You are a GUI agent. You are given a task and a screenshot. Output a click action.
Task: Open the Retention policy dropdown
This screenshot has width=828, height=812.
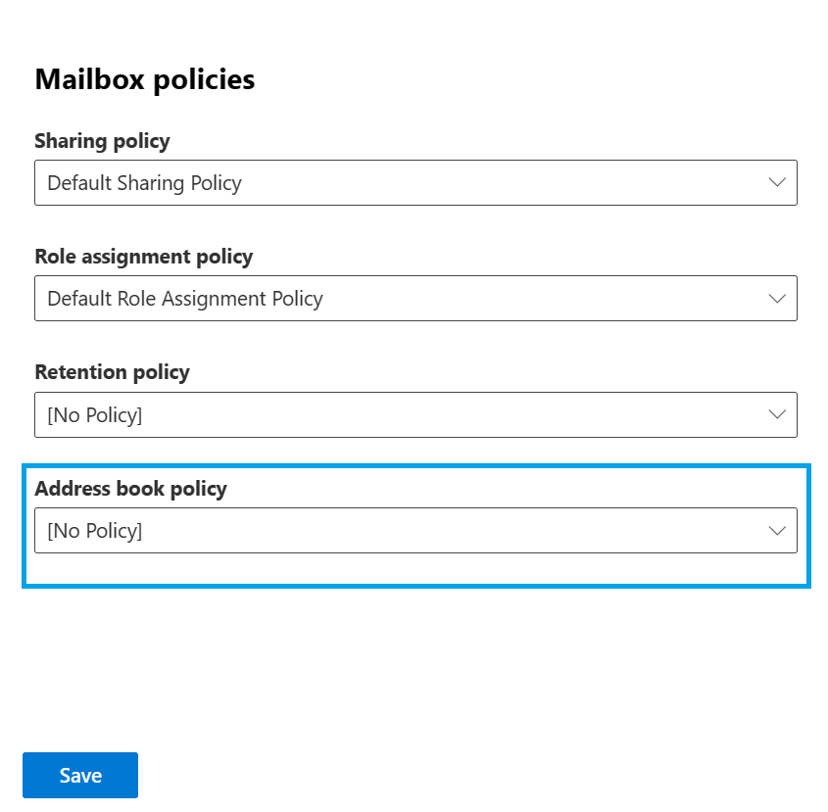(415, 414)
